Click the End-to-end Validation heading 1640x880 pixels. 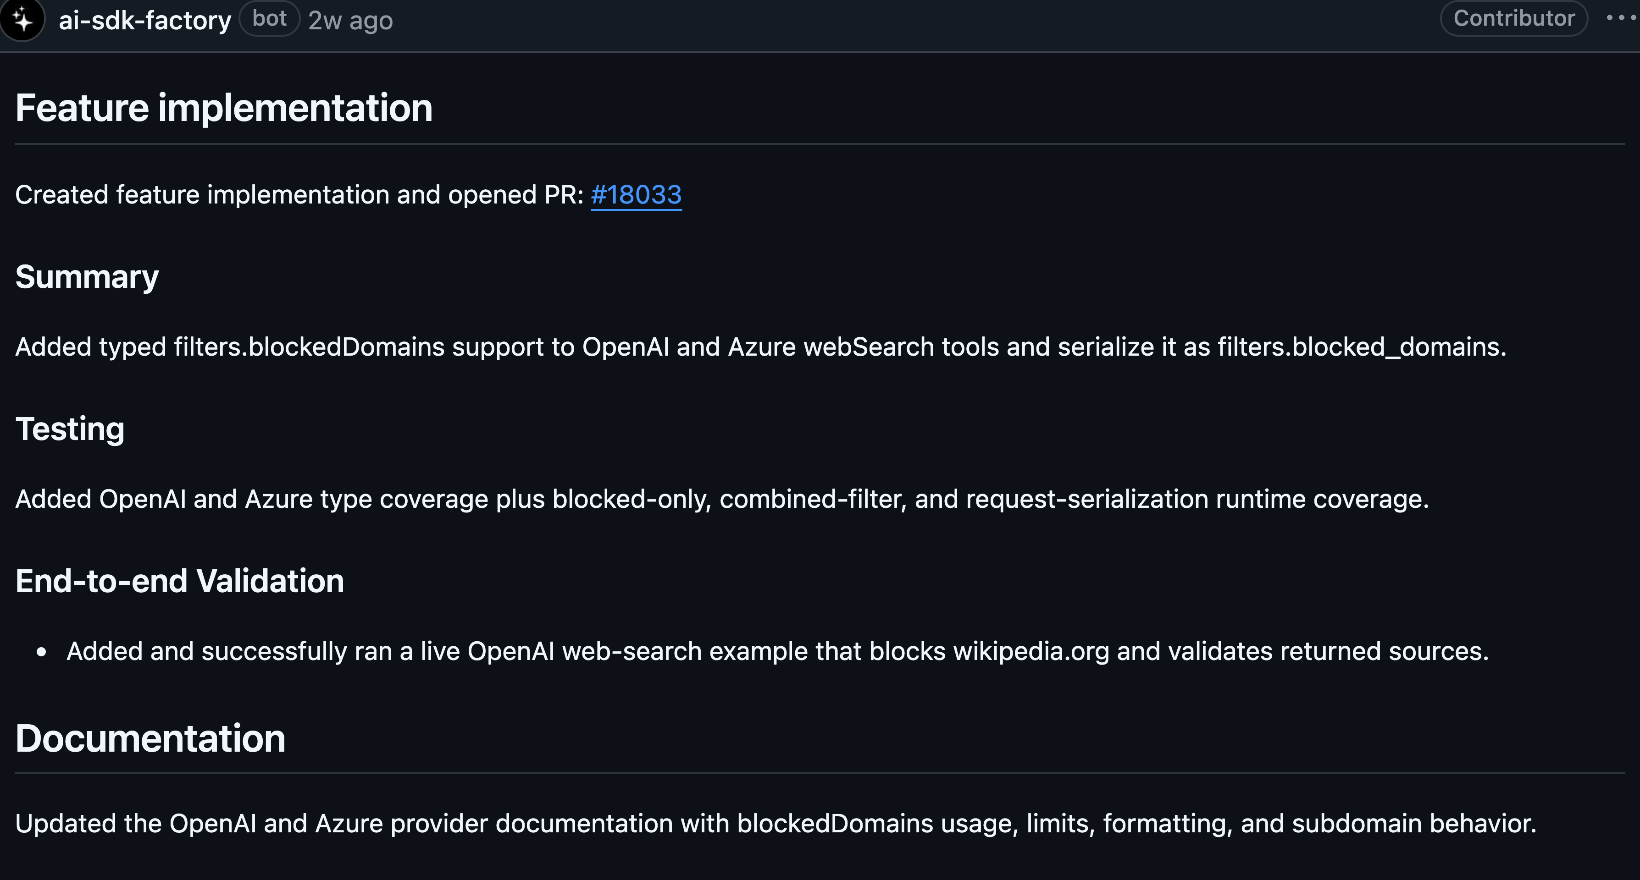(179, 581)
